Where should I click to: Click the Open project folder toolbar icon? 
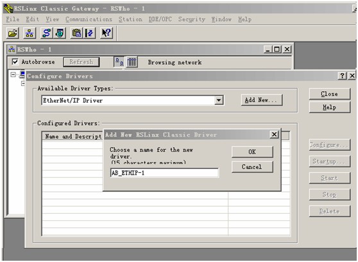(x=13, y=33)
